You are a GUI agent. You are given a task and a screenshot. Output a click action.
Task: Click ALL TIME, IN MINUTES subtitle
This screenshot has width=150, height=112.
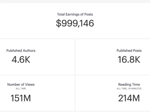[x=129, y=89]
